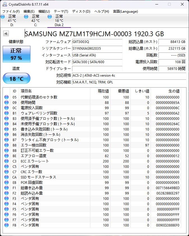
Task: Select the POR 回復回数 attribute row
Action: 92,183
